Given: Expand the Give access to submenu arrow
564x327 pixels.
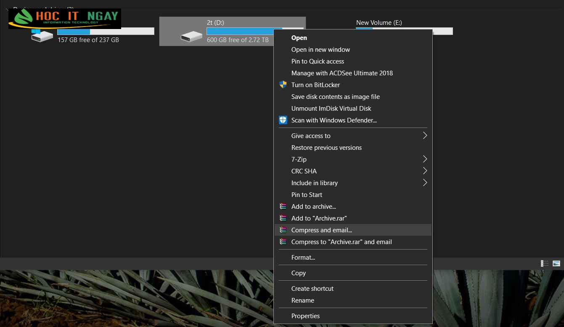Looking at the screenshot, I should (425, 136).
